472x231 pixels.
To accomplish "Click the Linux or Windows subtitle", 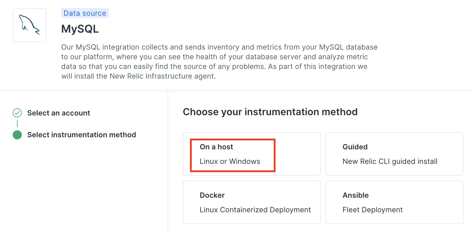I will click(x=230, y=161).
